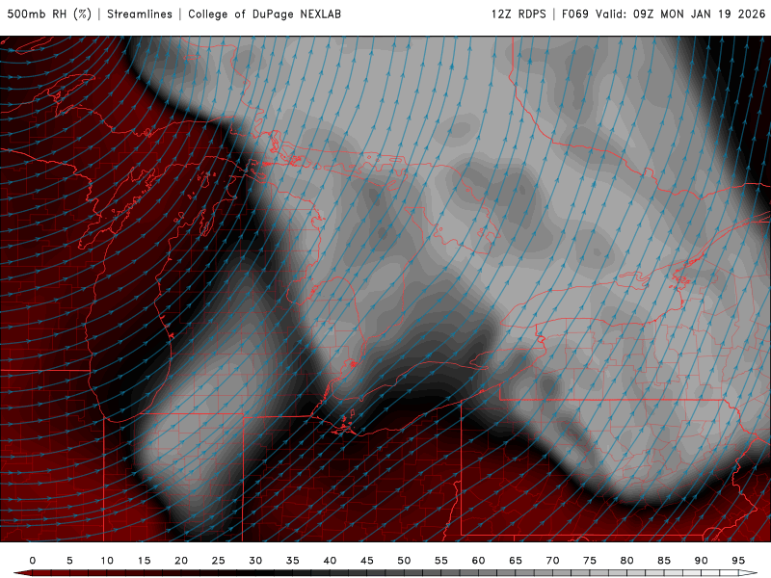Click the '40' value on the color scale

[x=330, y=561]
